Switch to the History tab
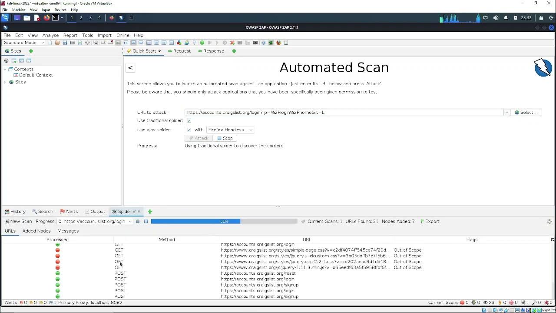Image resolution: width=556 pixels, height=313 pixels. click(x=15, y=212)
